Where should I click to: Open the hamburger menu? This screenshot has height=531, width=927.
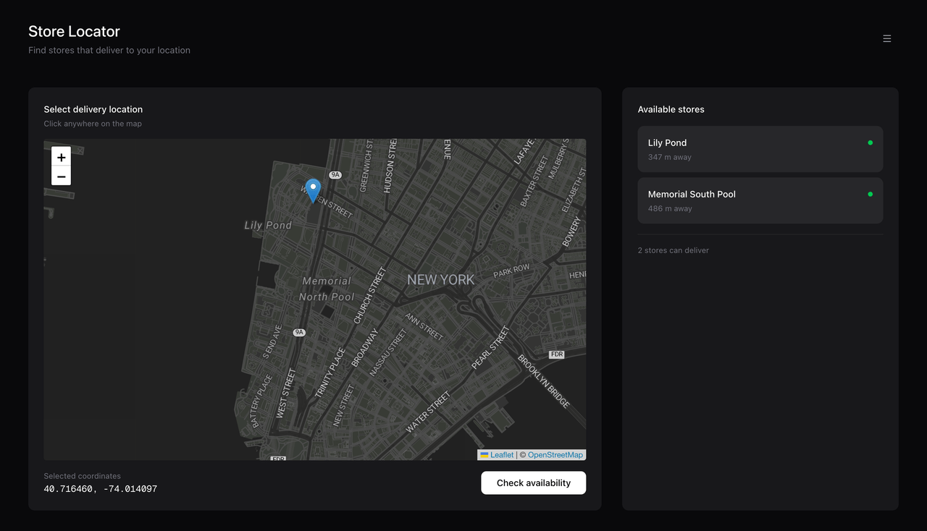886,38
